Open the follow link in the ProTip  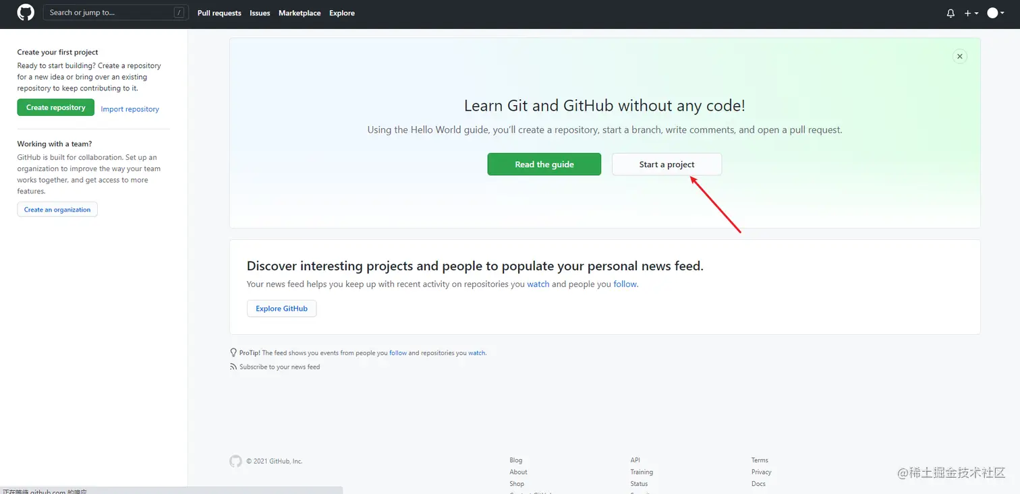[x=398, y=352]
